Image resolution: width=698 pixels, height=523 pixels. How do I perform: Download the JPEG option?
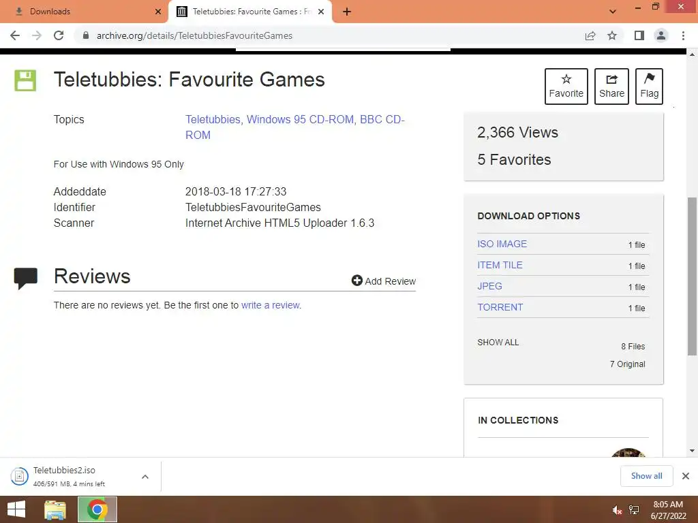(489, 287)
